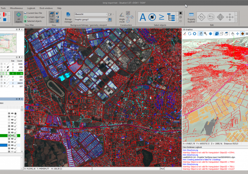Click the blue four-arrow move icon in 3D Graphics
Image resolution: width=248 pixels, height=174 pixels.
pyautogui.click(x=237, y=33)
